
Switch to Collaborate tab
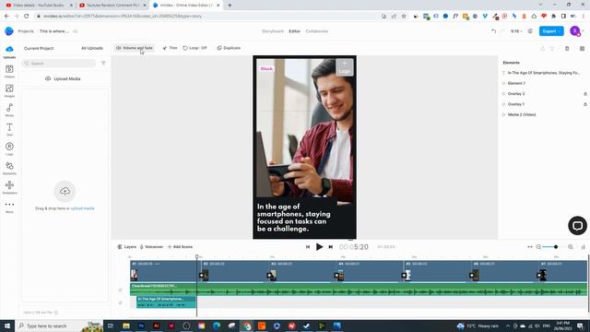click(x=317, y=31)
